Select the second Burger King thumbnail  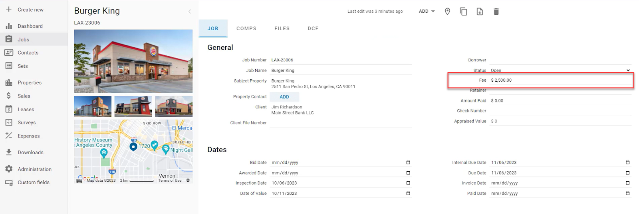(x=133, y=106)
